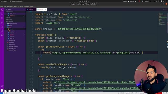
Task: Open editor more actions ellipsis
Action: coord(166,9)
